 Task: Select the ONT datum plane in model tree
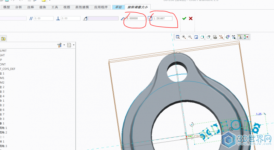(3, 64)
